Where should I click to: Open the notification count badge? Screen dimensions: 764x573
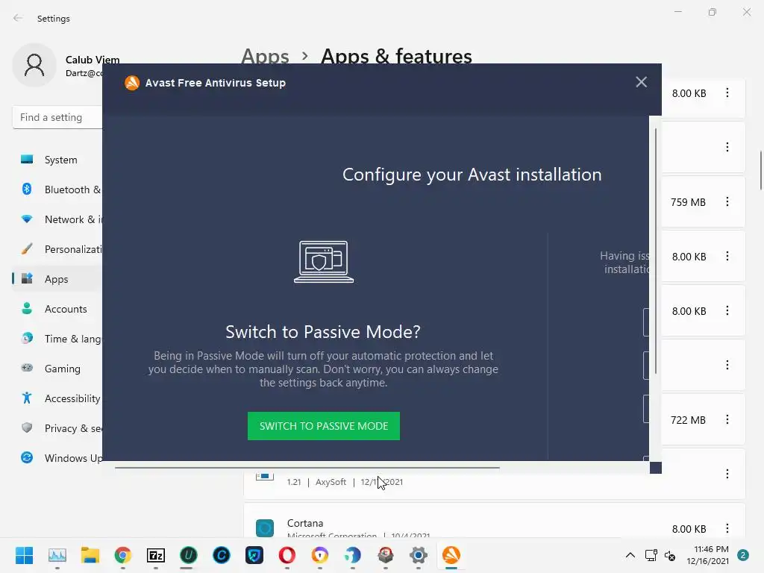(x=743, y=555)
